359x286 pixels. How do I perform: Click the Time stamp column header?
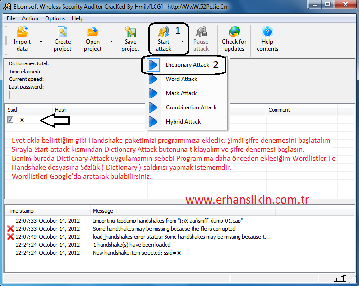47,211
